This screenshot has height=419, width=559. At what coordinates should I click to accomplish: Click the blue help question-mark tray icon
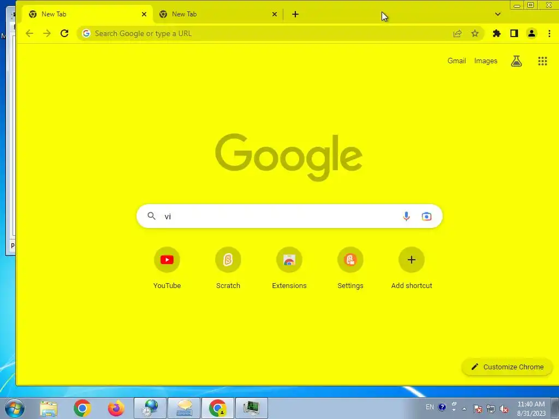[x=442, y=407]
